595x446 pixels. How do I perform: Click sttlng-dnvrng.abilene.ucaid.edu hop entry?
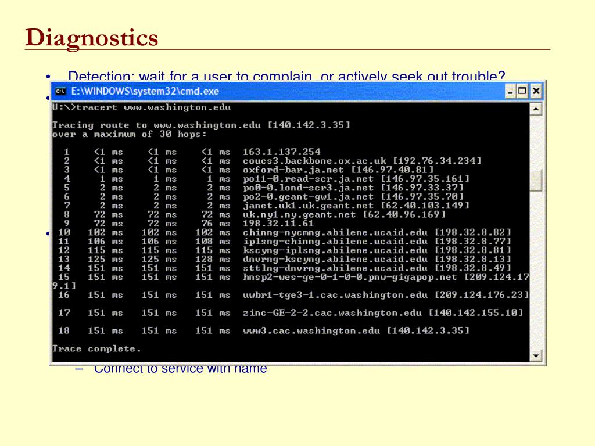pos(377,268)
